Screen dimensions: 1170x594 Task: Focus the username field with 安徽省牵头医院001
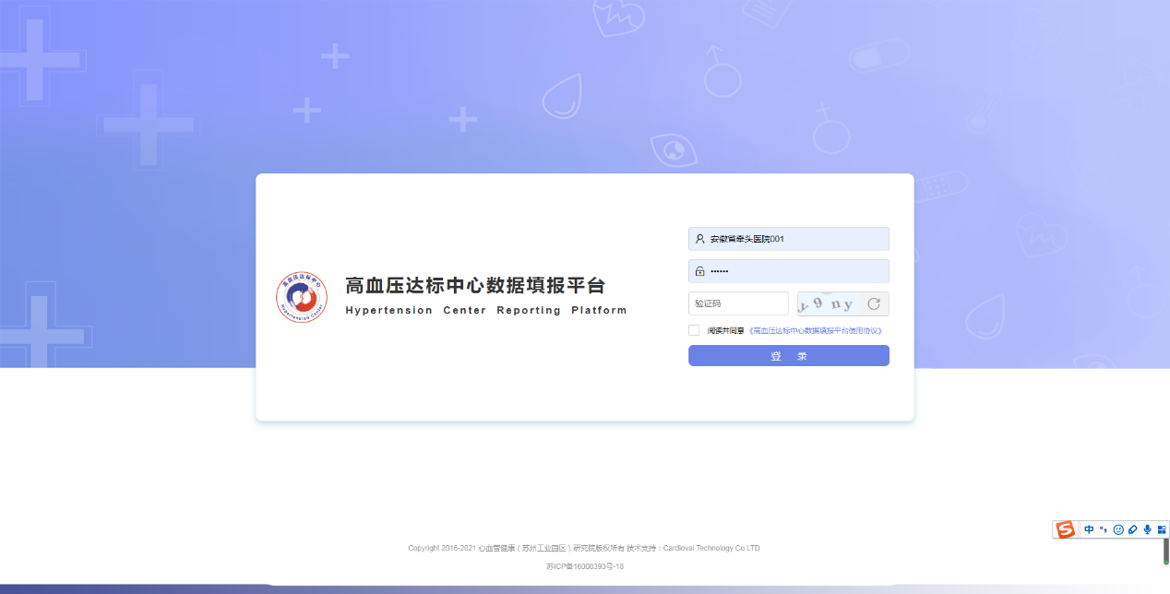[789, 239]
